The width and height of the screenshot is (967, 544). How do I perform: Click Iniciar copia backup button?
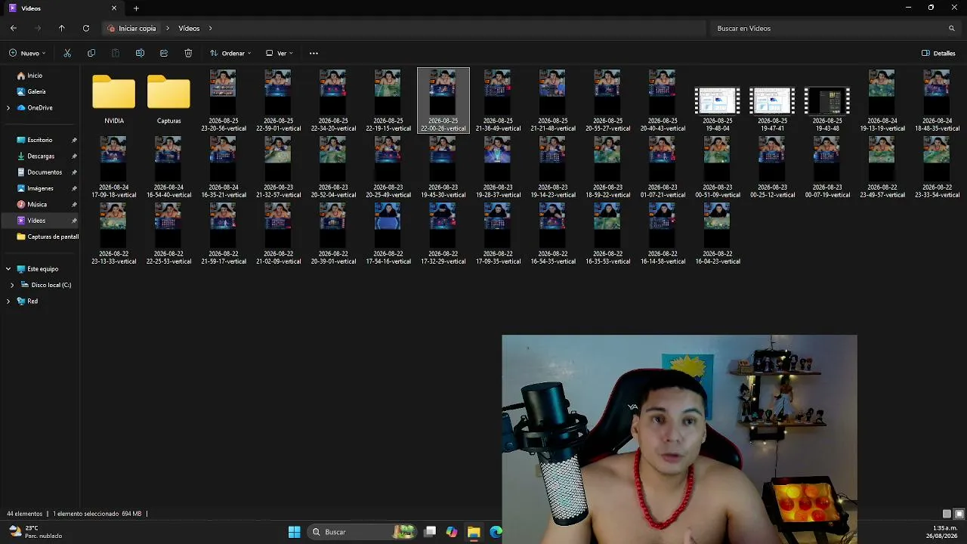132,28
